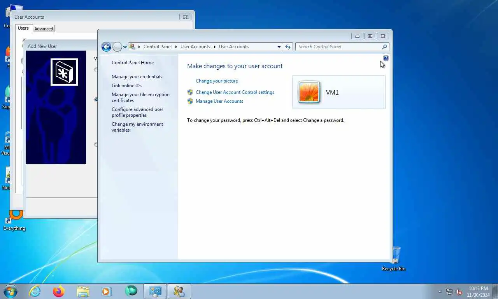This screenshot has height=299, width=498.
Task: Expand the breadcrumb arrow before Control Panel
Action: click(139, 47)
